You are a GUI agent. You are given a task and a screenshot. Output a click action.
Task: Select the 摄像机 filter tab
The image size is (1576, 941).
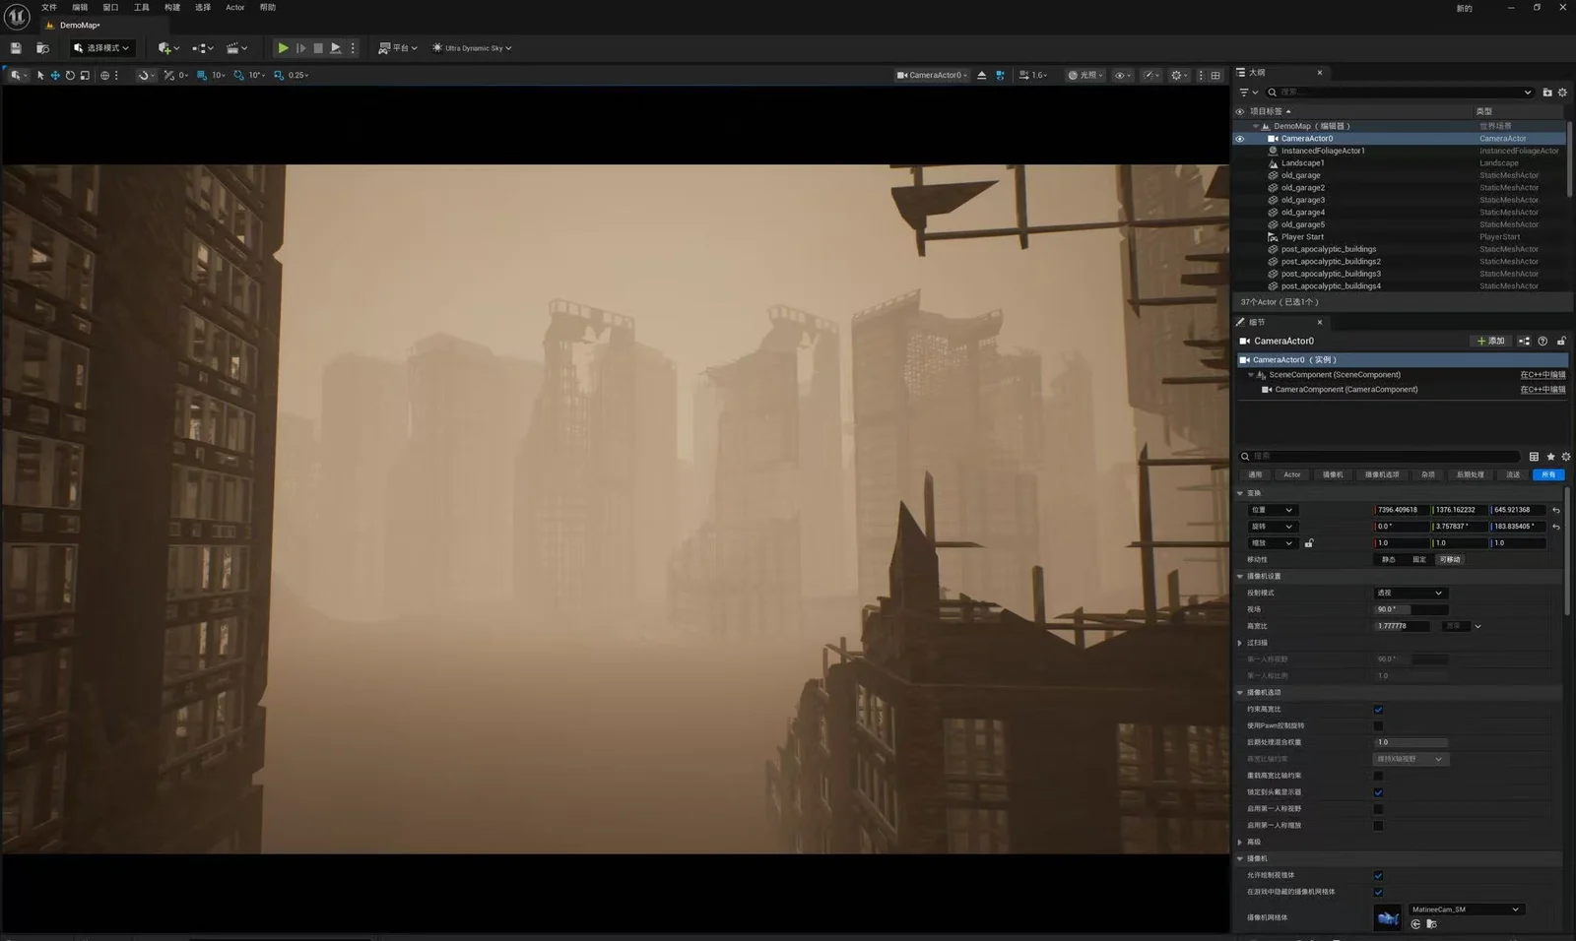(x=1333, y=474)
